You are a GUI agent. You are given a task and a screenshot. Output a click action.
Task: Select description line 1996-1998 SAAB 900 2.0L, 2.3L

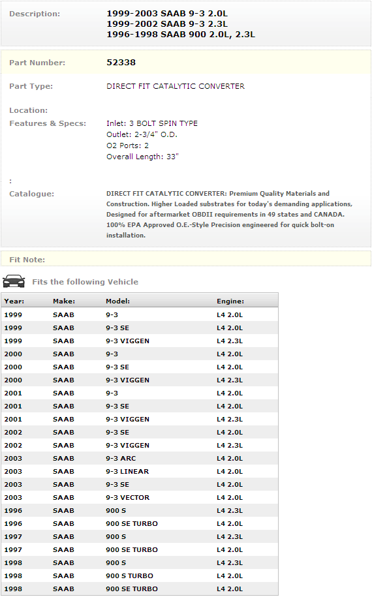click(x=181, y=35)
